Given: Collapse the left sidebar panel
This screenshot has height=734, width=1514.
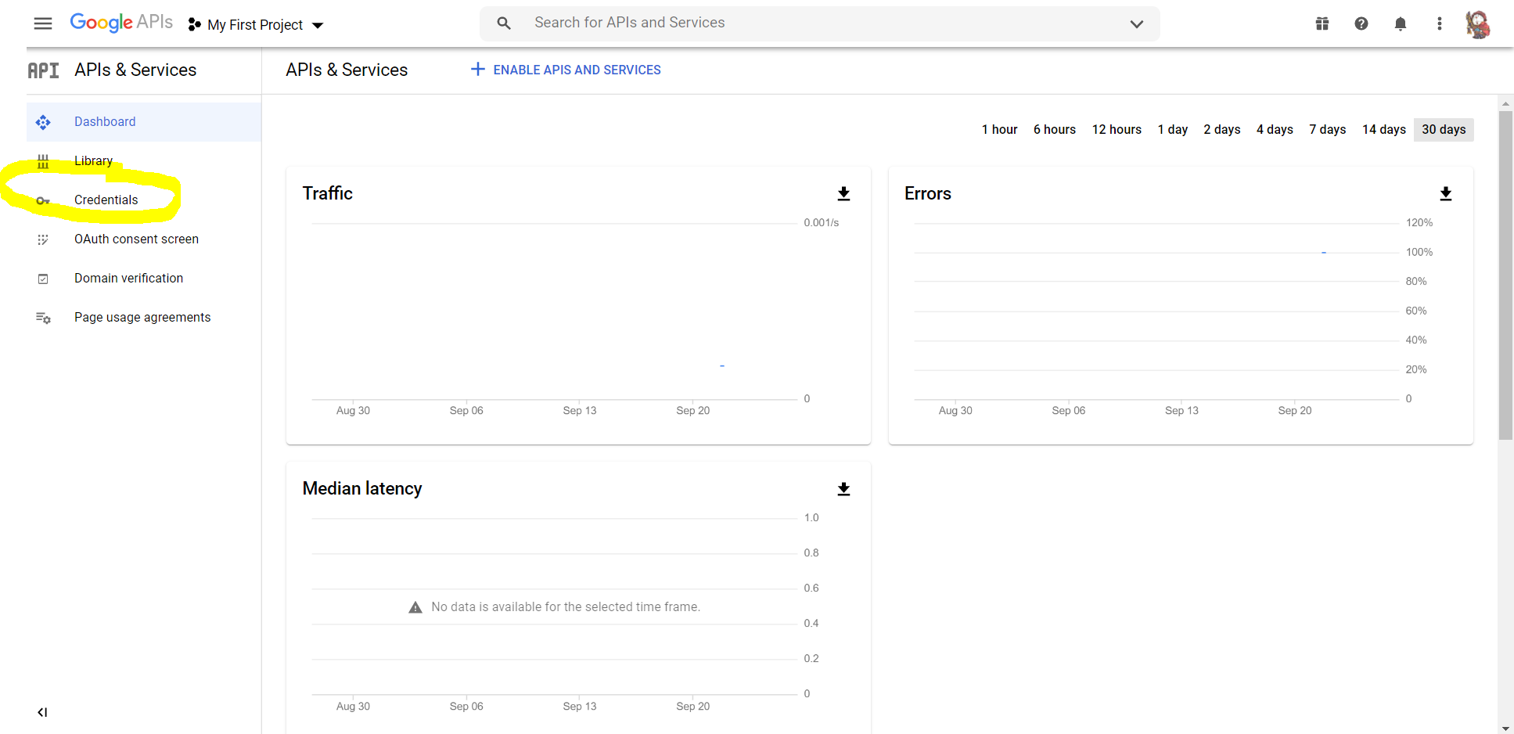Looking at the screenshot, I should 42,712.
